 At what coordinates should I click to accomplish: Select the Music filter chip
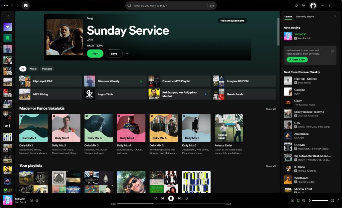click(x=33, y=69)
